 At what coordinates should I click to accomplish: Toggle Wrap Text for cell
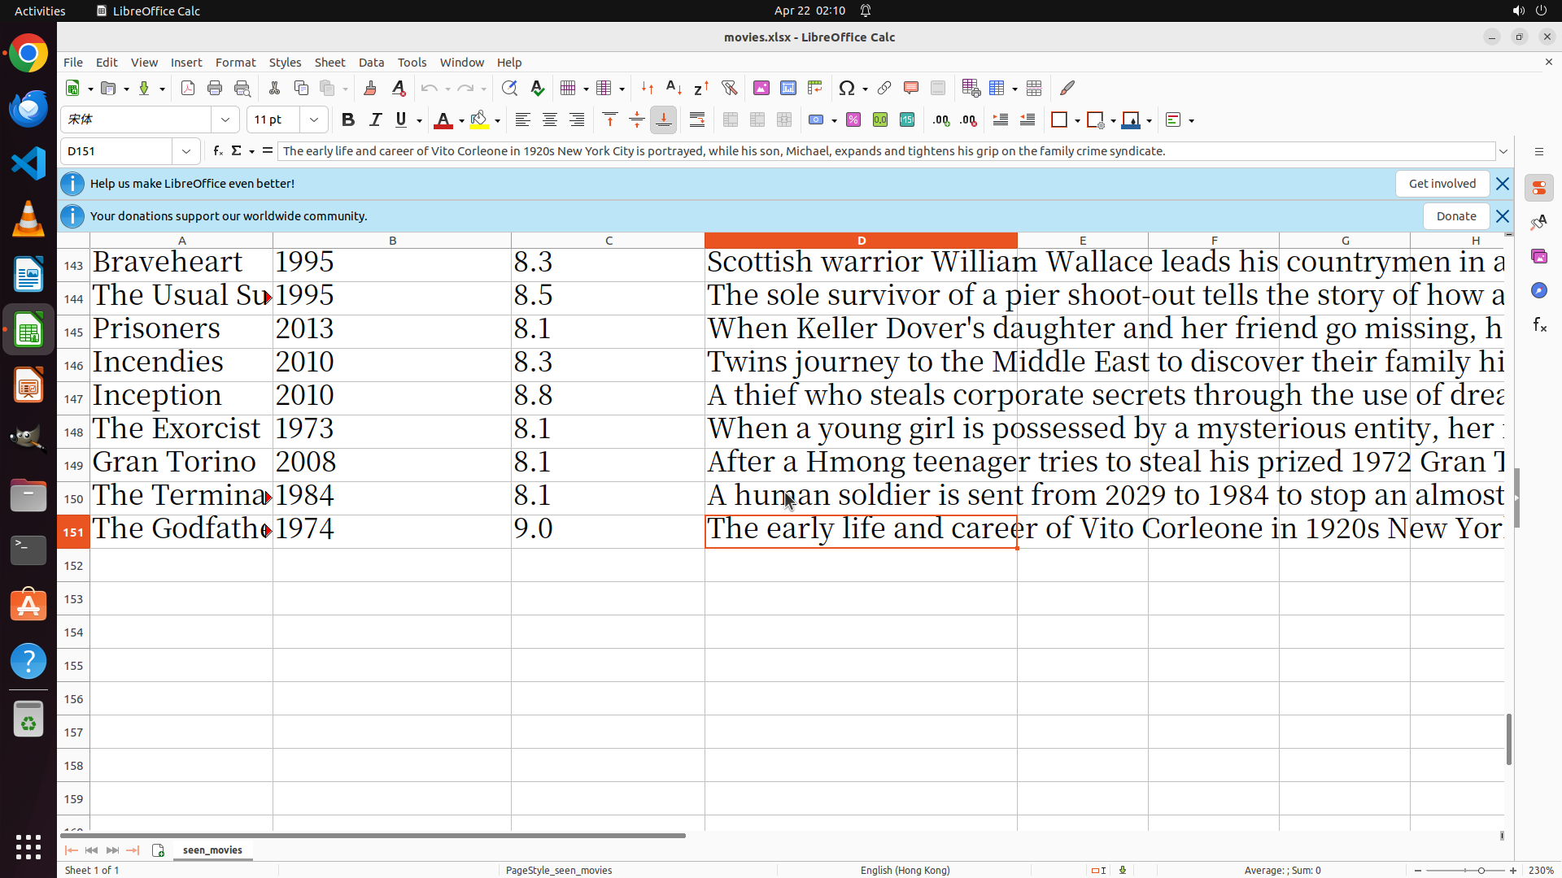(x=697, y=120)
